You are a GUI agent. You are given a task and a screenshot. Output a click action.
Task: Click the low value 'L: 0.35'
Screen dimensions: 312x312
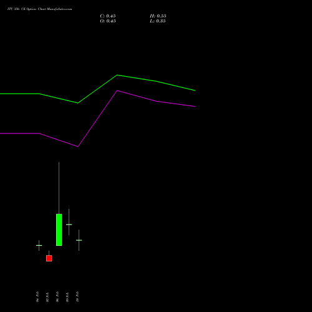158,21
